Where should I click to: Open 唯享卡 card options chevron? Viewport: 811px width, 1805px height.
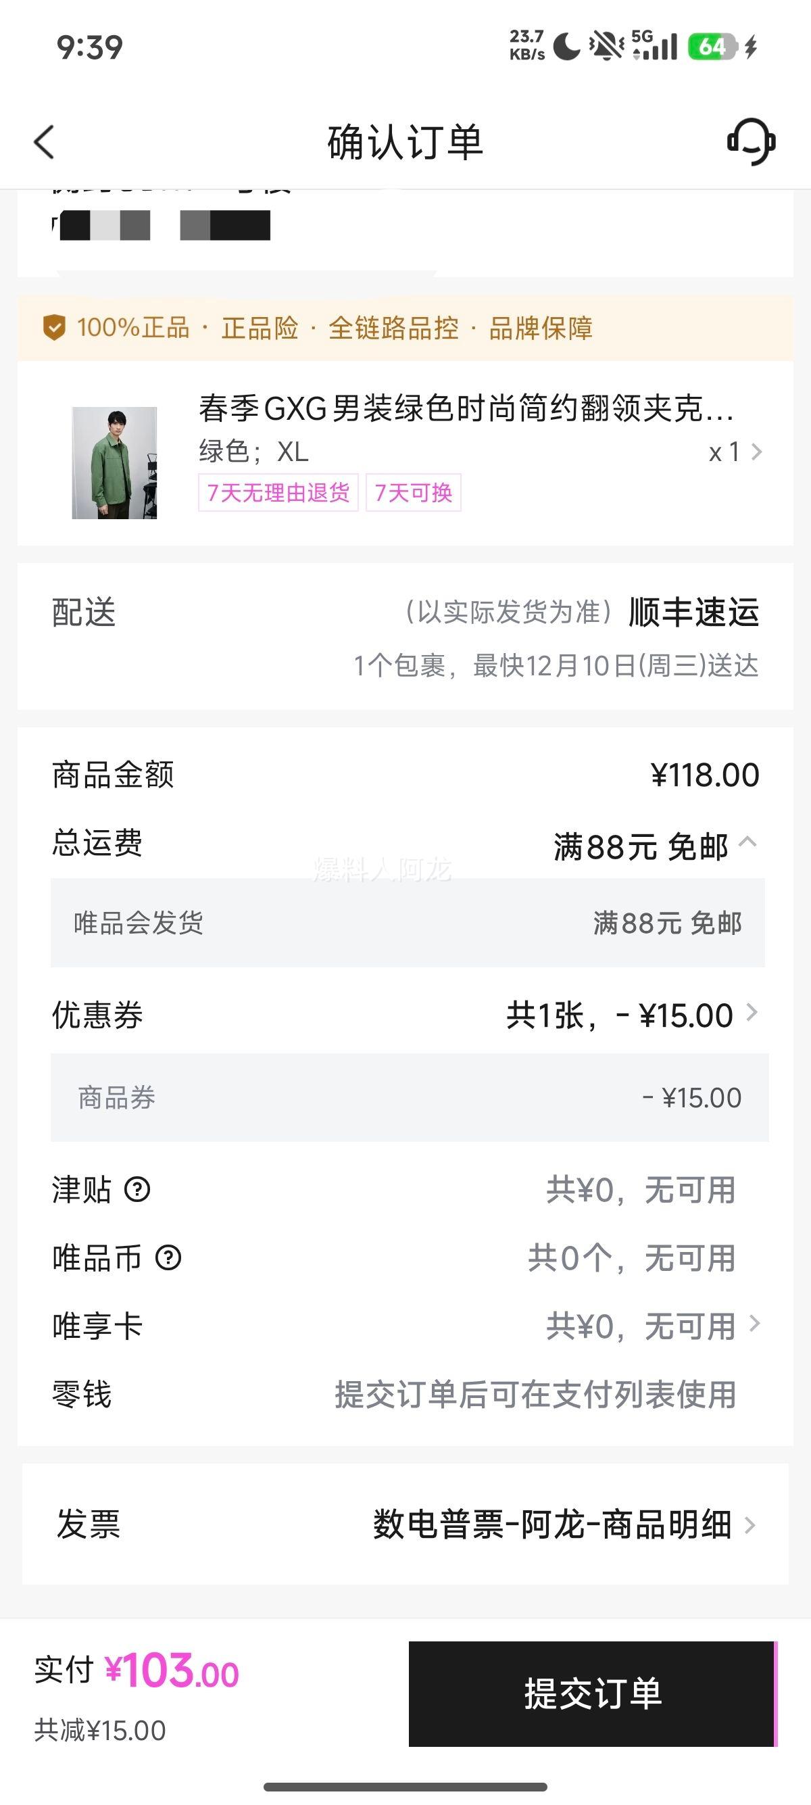[754, 1324]
